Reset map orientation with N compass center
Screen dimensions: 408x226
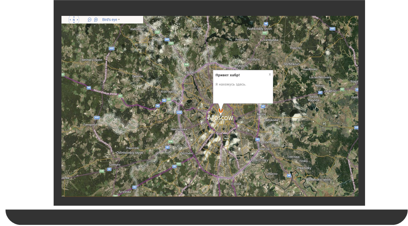pyautogui.click(x=74, y=20)
